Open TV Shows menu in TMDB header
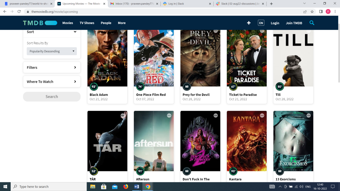Viewport: 340px width, 191px height. point(87,23)
